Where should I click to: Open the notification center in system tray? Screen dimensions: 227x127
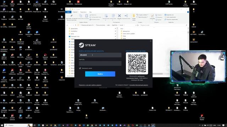tap(223, 125)
